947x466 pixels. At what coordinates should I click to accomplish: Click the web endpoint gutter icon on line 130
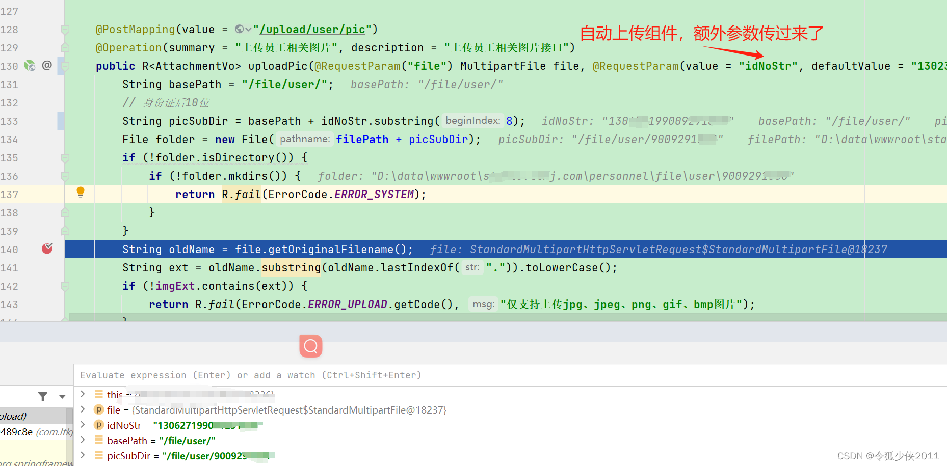(x=30, y=66)
